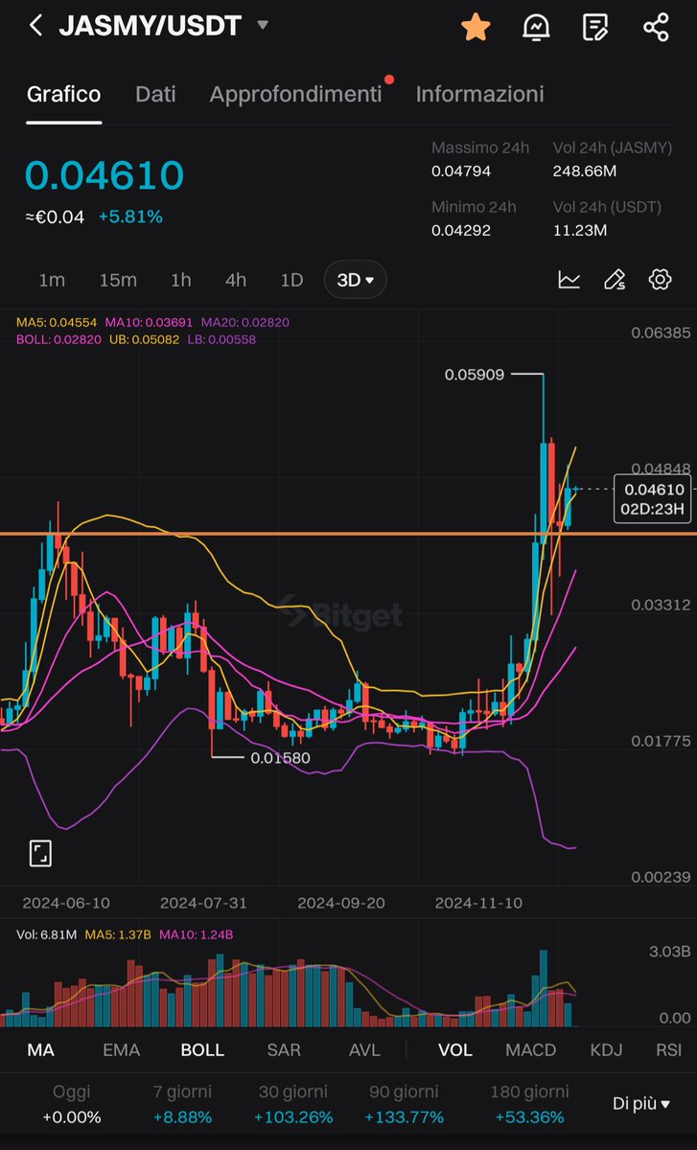Tap the 0.05909 high price marker

475,375
